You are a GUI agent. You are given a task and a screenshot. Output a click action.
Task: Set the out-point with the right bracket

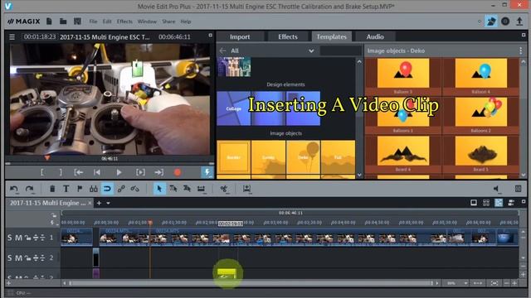61,172
